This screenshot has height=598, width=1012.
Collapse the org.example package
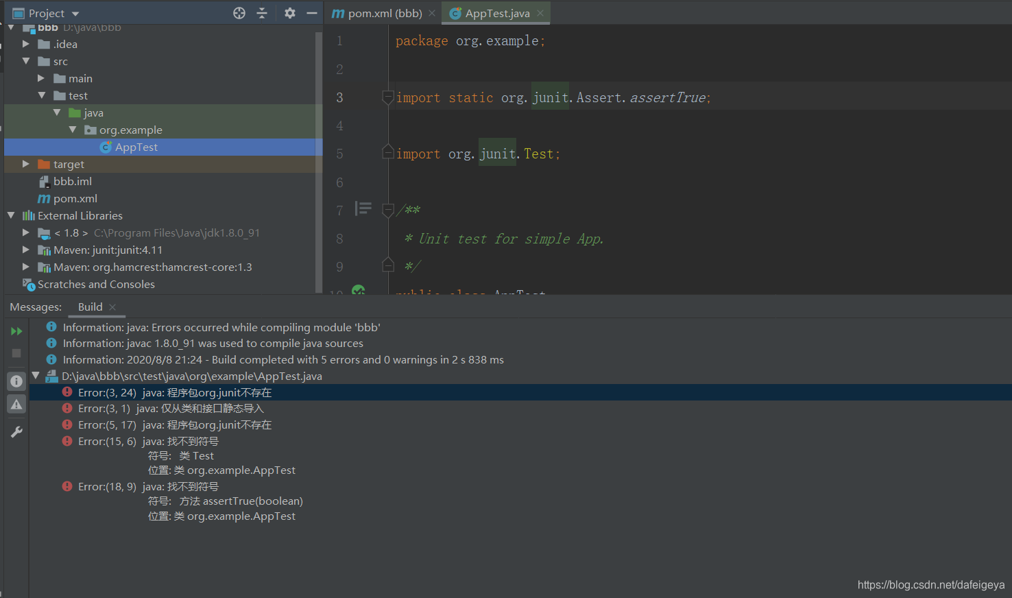point(73,130)
